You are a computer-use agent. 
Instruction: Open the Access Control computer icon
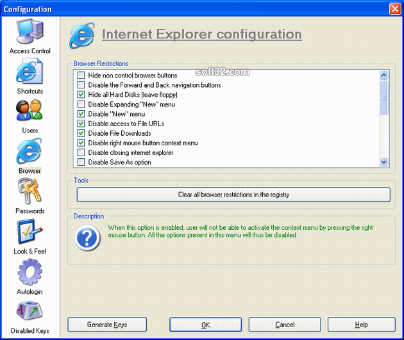pyautogui.click(x=29, y=31)
